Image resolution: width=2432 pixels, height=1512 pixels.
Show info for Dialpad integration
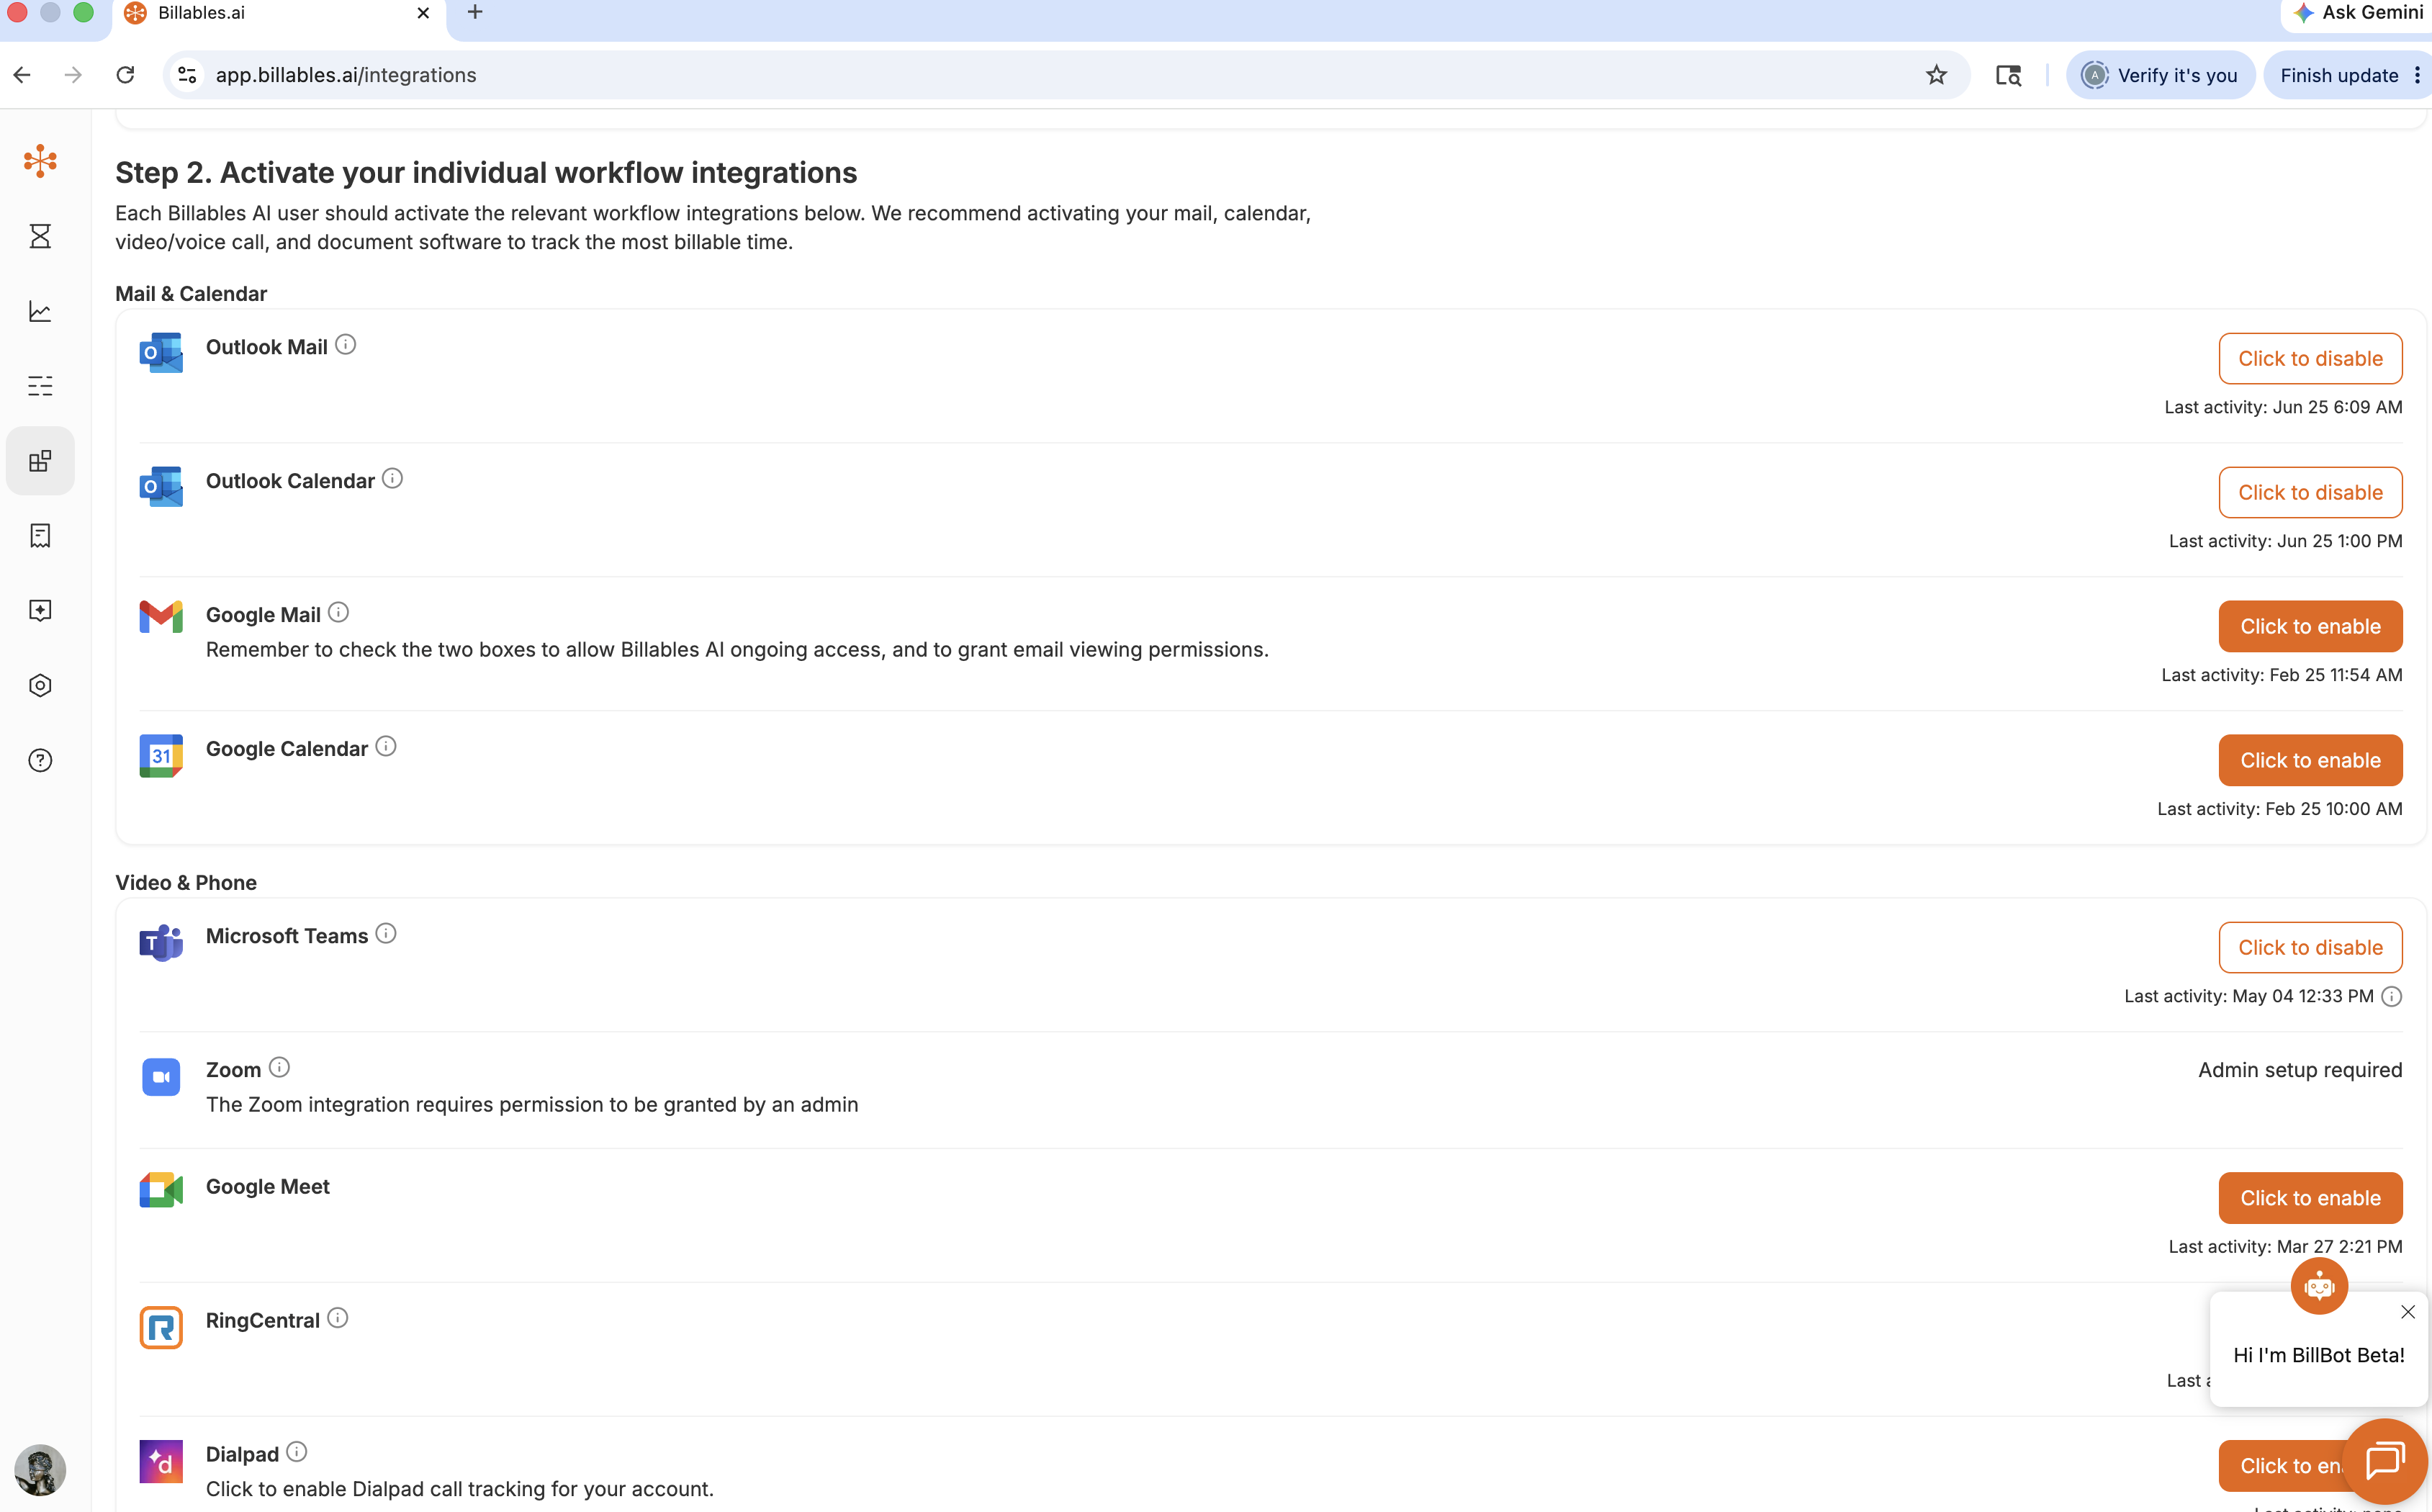pos(296,1452)
